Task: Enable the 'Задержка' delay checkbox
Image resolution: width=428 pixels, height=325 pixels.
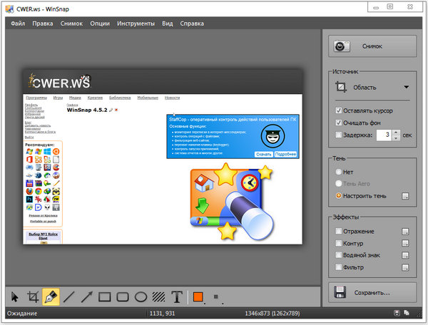Action: pyautogui.click(x=340, y=134)
